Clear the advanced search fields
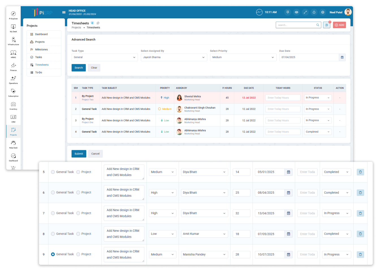This screenshot has width=379, height=271. (x=94, y=67)
